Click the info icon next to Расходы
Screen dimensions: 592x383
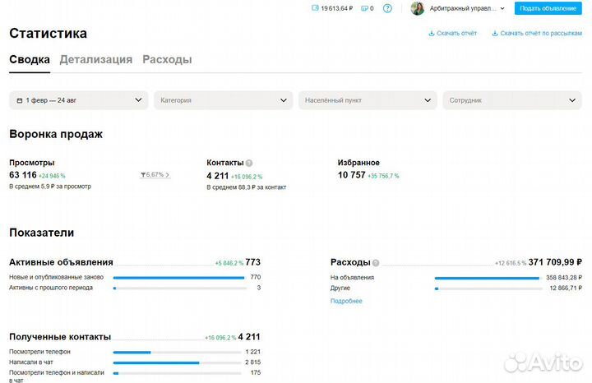point(376,263)
